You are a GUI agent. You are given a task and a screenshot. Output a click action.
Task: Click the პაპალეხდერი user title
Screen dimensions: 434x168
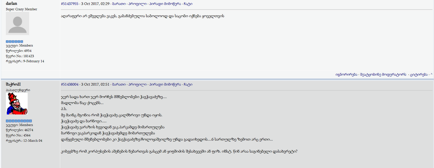tap(18, 90)
